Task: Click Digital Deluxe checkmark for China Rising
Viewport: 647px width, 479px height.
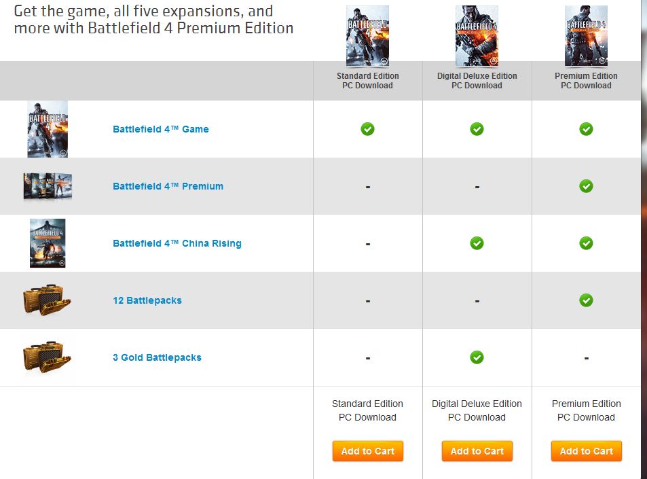Action: pos(477,243)
